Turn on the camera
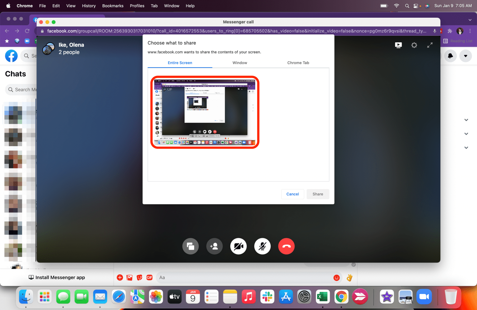The height and width of the screenshot is (310, 477). tap(238, 246)
